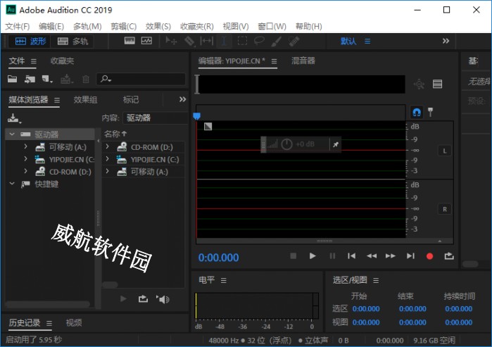
Task: Click the channel list icon beside navigator
Action: tap(437, 84)
